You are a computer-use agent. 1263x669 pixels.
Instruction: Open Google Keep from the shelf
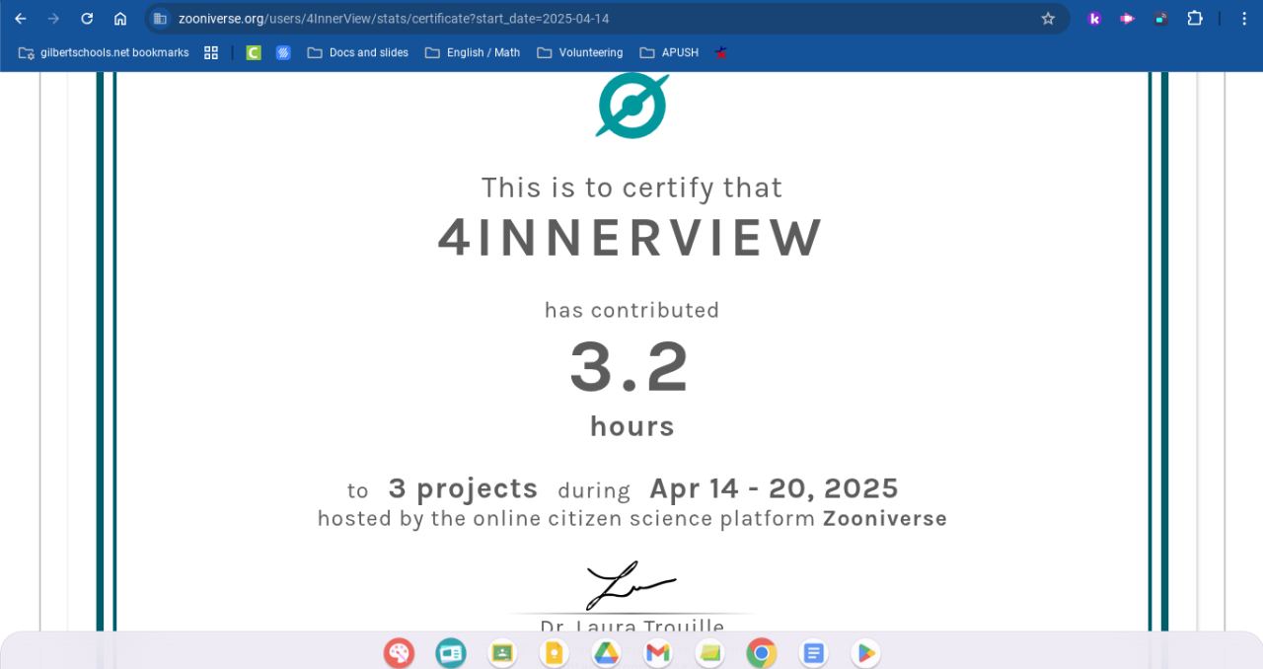tap(555, 652)
